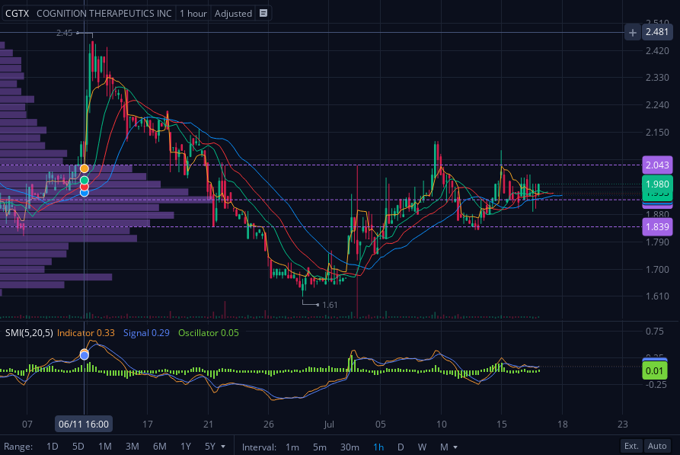This screenshot has height=455, width=680.
Task: Select the CGTX ticker symbol
Action: (x=17, y=14)
